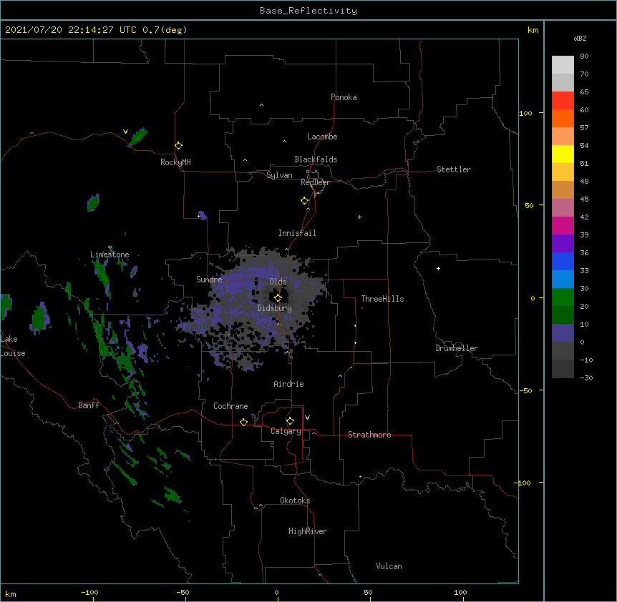
Task: Click the Banff label
Action: tap(89, 405)
